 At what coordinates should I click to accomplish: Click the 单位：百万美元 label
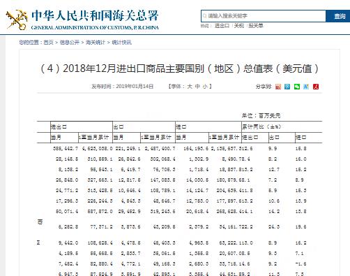tap(261, 115)
